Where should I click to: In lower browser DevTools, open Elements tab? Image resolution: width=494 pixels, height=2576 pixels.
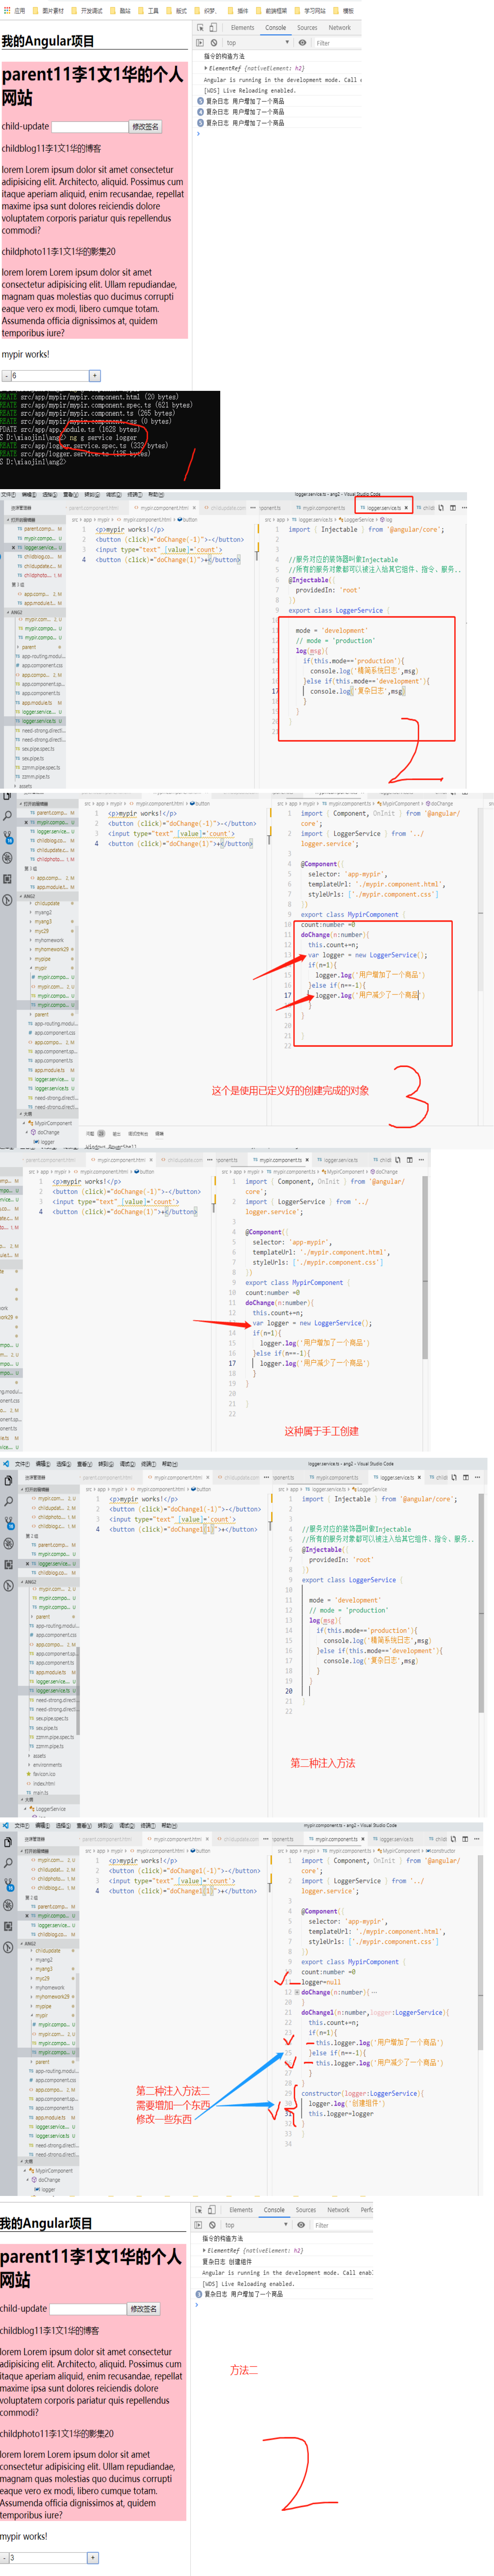pos(241,2210)
